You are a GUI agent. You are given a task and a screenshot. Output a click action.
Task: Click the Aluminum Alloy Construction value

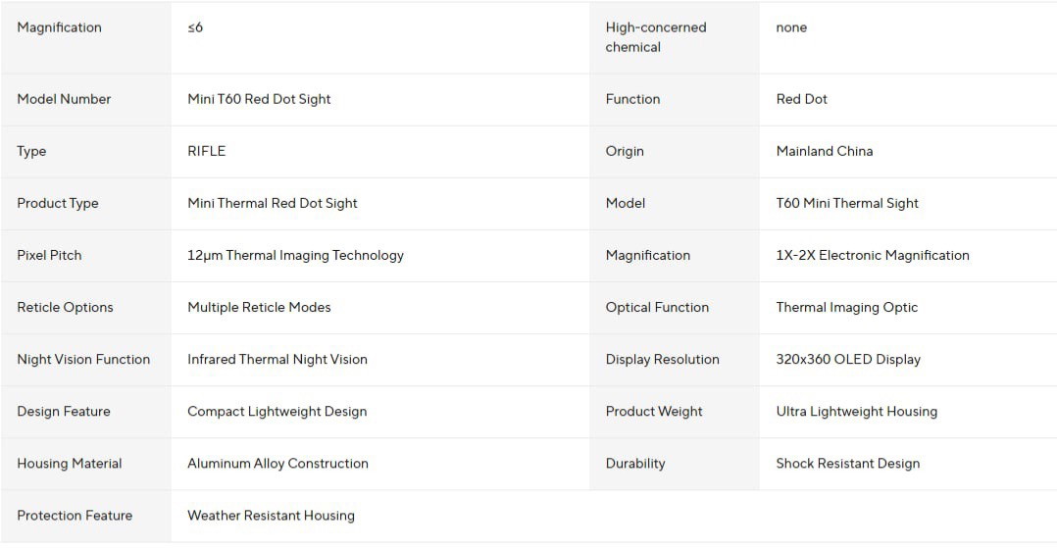(x=277, y=463)
